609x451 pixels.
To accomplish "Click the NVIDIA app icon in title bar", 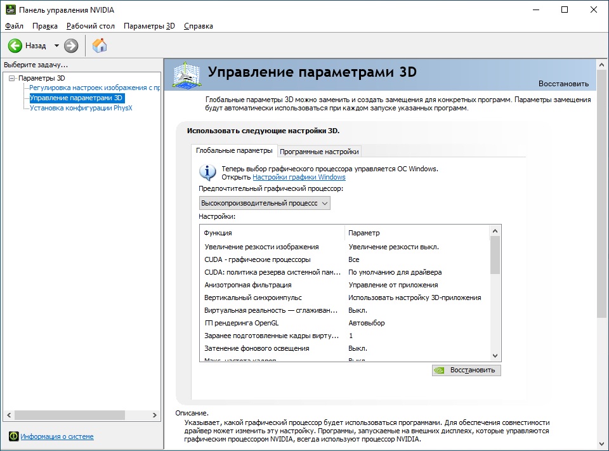I will tap(11, 10).
